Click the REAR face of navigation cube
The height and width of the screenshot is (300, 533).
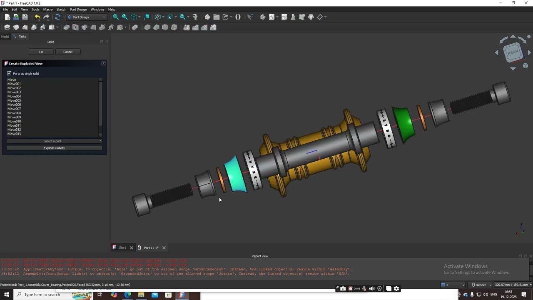(513, 52)
